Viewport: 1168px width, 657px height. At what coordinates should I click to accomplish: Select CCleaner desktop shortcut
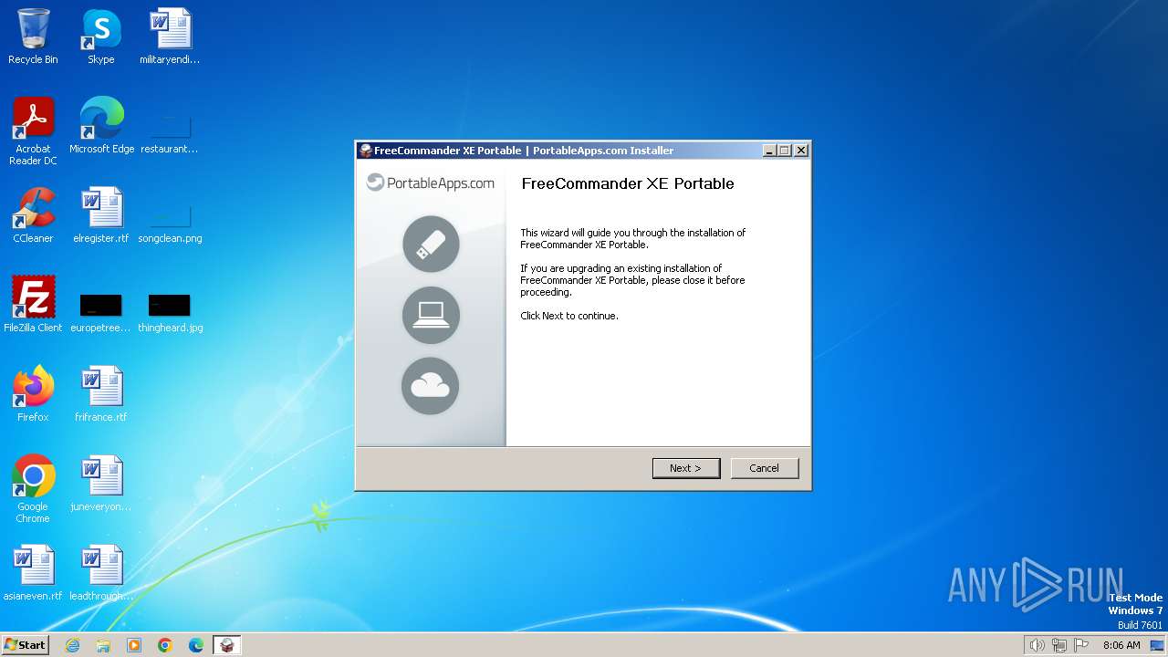33,215
